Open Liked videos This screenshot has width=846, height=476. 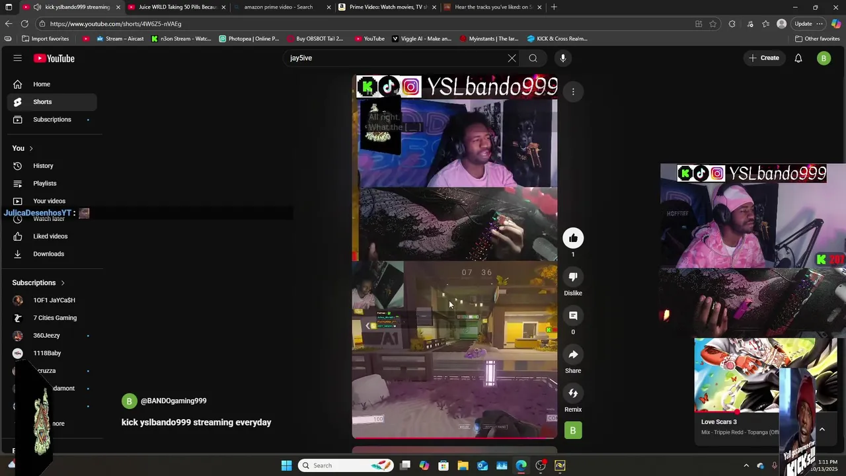[x=52, y=236]
